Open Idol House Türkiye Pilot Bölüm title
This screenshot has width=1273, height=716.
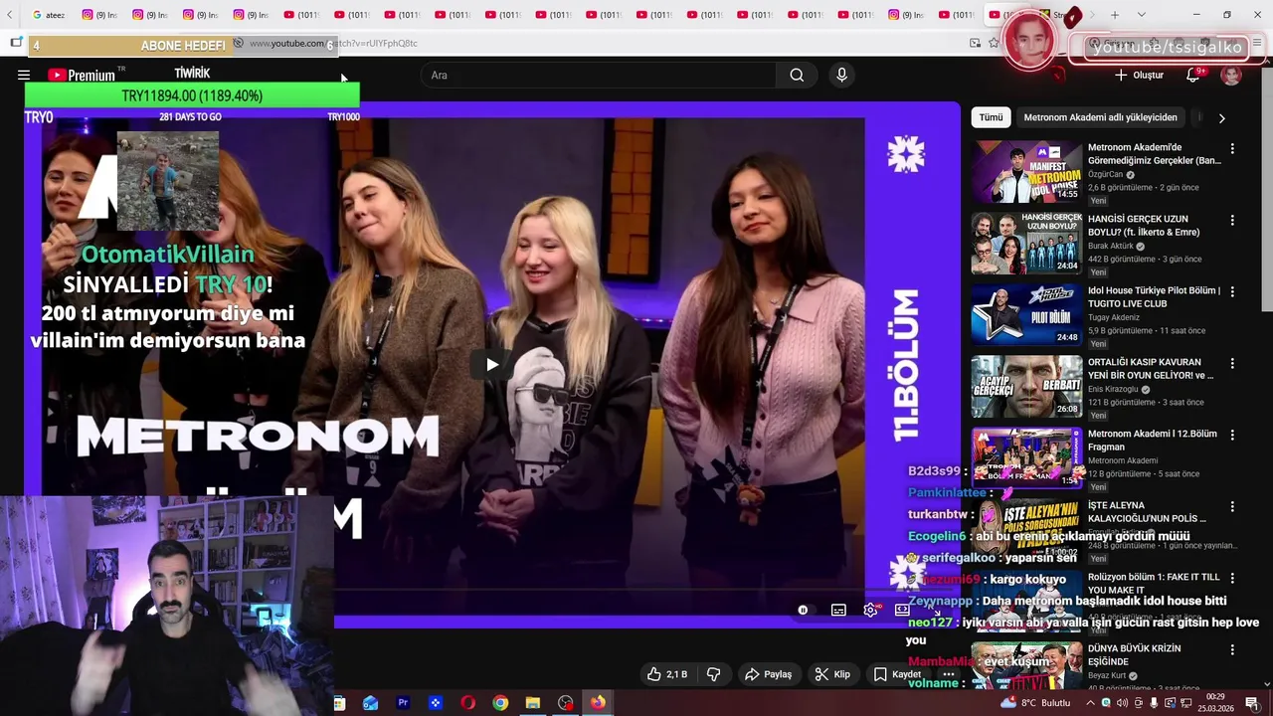(x=1155, y=297)
